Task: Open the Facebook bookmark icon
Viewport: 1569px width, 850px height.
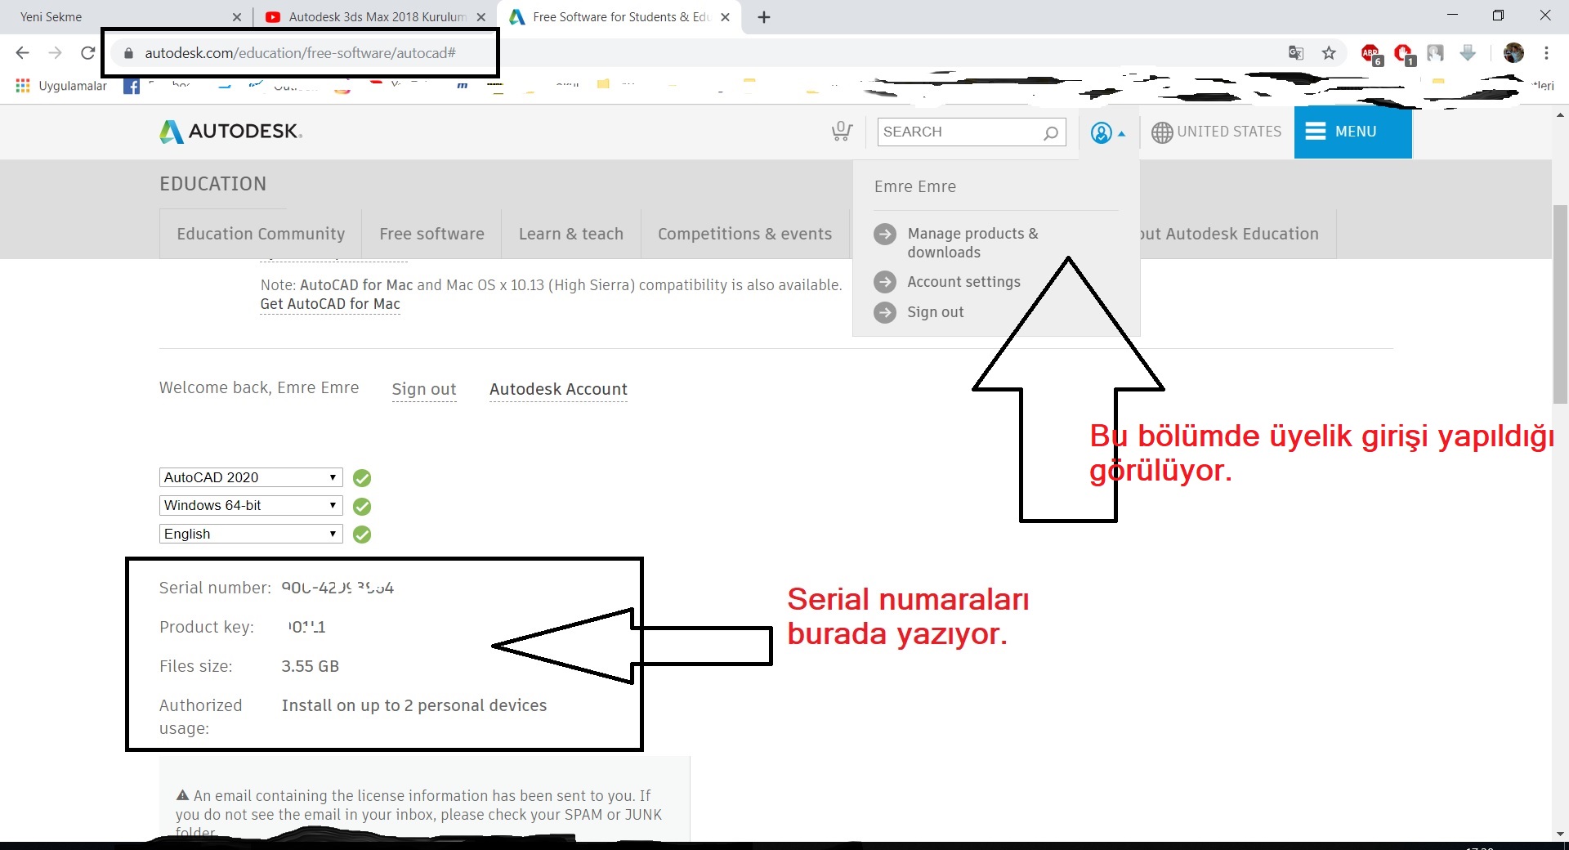Action: (132, 86)
